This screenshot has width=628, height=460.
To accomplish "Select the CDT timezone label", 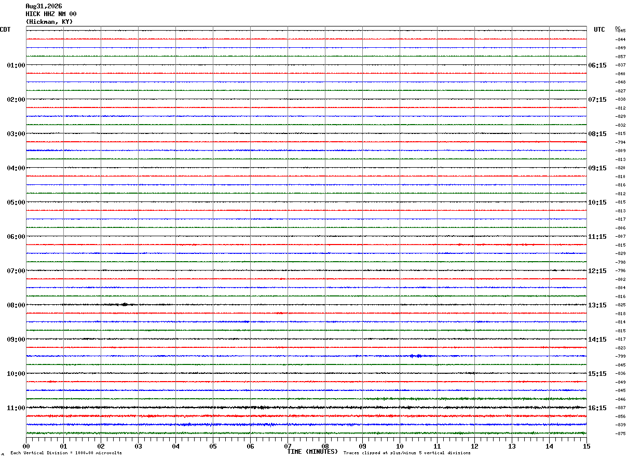I will click(5, 30).
